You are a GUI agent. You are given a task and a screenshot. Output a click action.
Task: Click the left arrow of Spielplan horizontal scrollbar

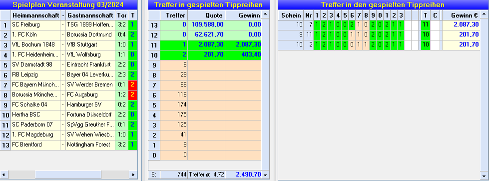coord(3,174)
